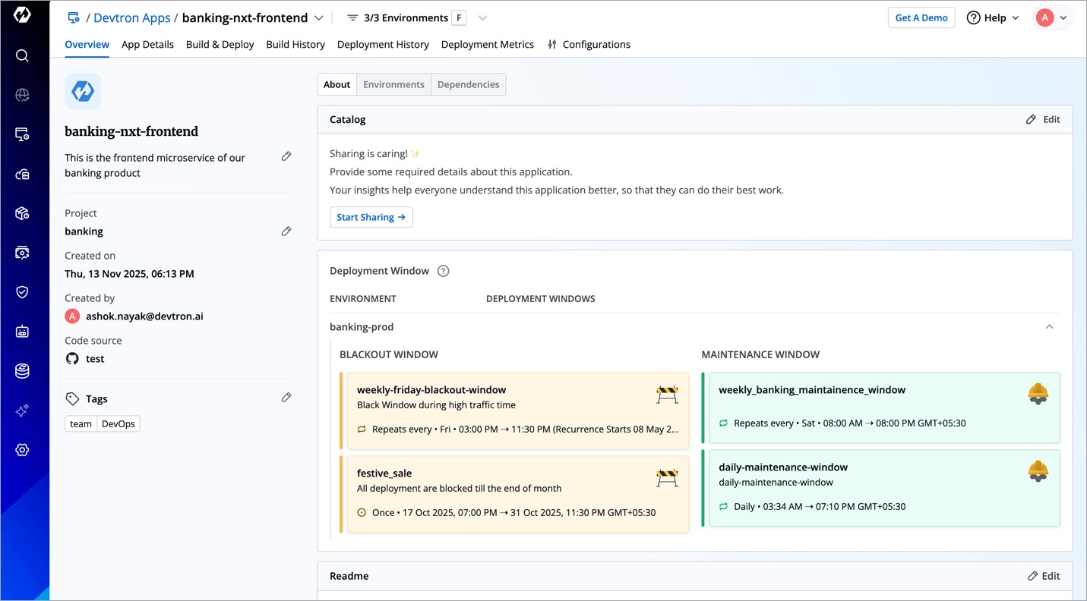Click the Devtron logo at top left

click(x=22, y=15)
